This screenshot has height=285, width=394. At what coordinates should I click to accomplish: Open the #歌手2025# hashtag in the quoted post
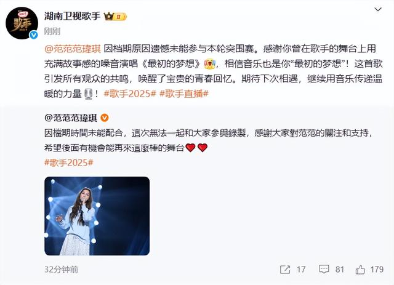pos(69,163)
